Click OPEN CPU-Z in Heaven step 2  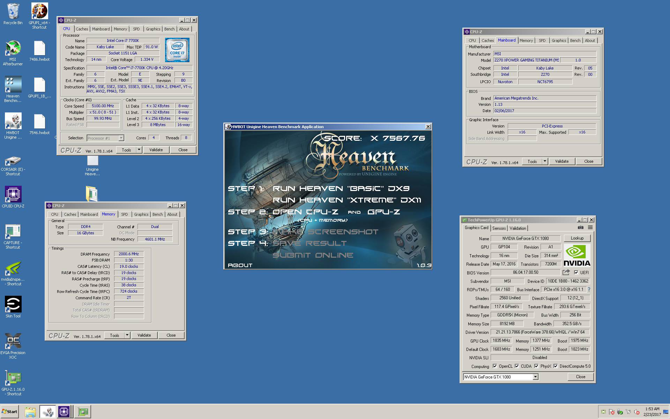(305, 212)
